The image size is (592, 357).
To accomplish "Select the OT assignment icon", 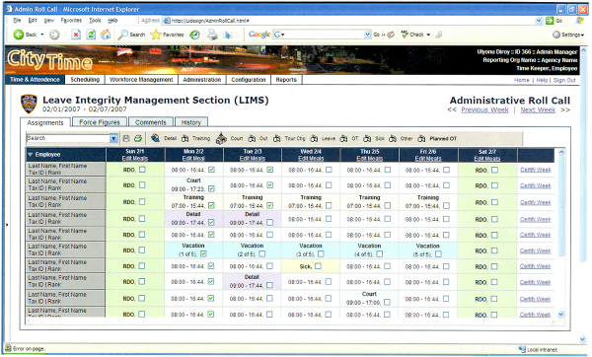I will click(343, 138).
